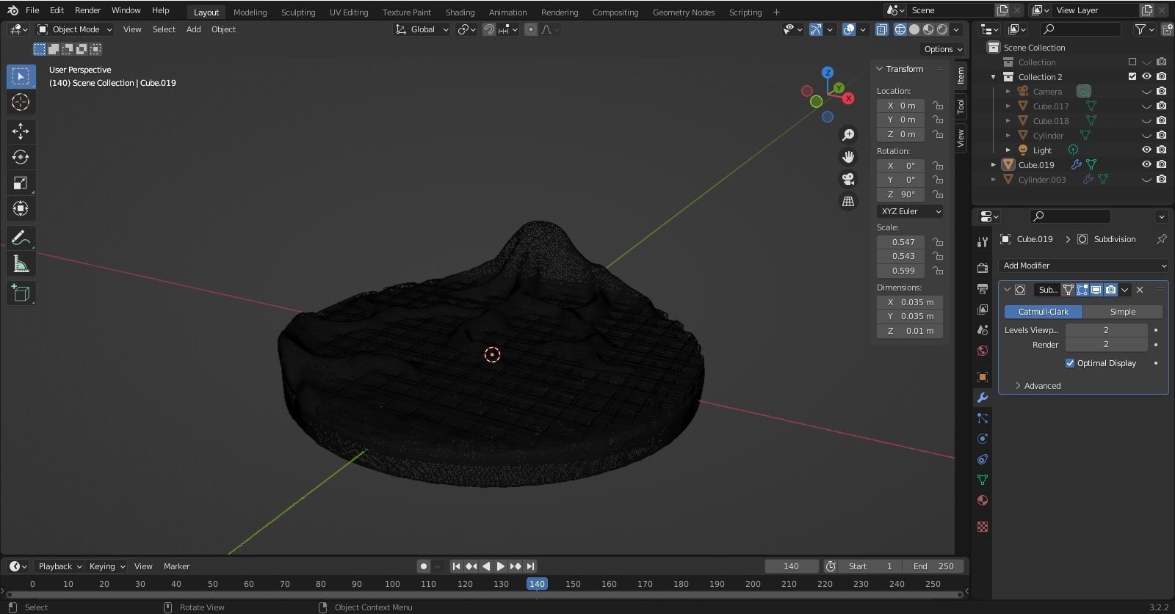The image size is (1175, 614).
Task: Select Simple subdivision type
Action: (1122, 312)
